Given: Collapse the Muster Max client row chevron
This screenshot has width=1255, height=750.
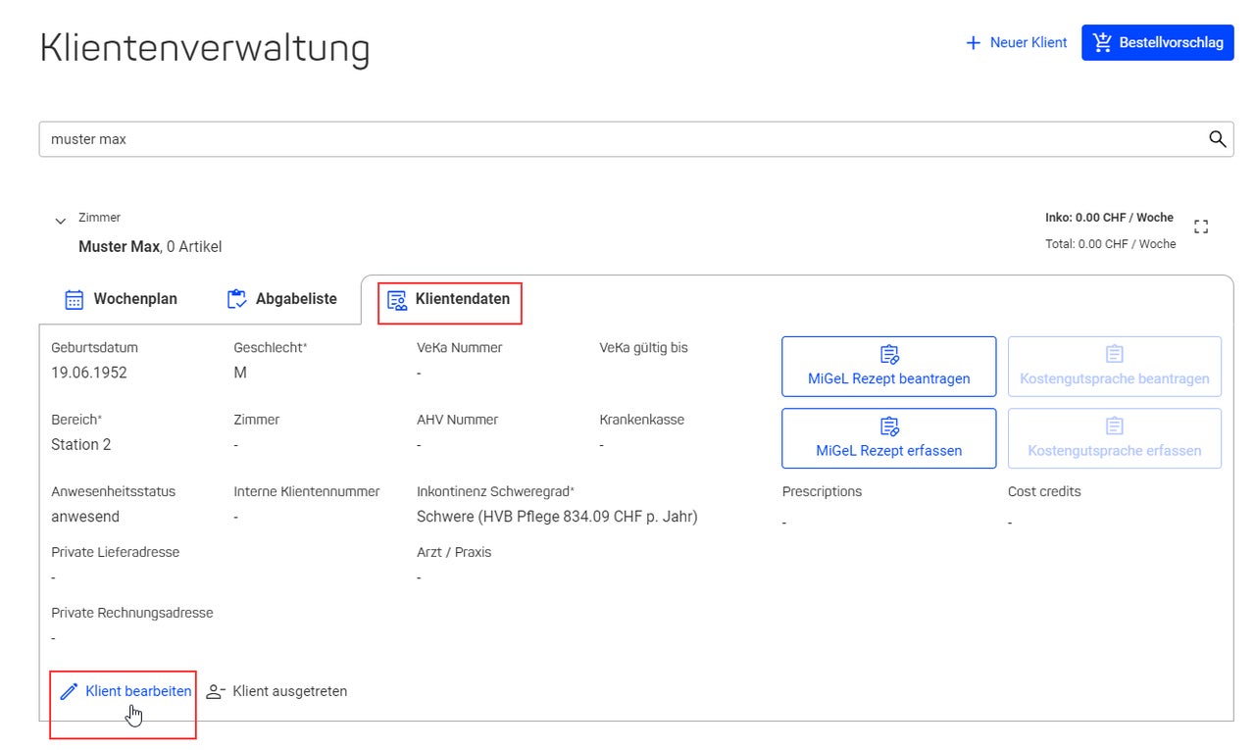Looking at the screenshot, I should (x=61, y=221).
